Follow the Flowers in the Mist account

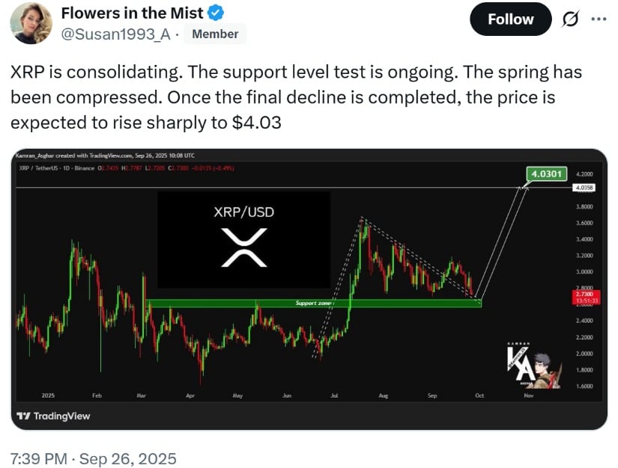coord(510,19)
